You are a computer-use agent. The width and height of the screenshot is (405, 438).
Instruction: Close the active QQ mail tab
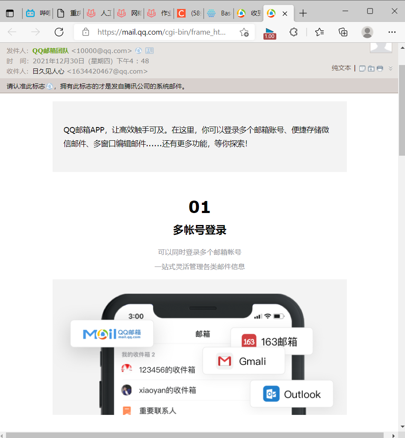tap(285, 13)
